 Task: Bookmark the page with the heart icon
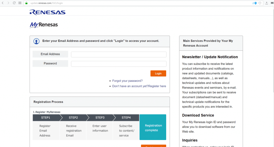pyautogui.click(x=260, y=3)
